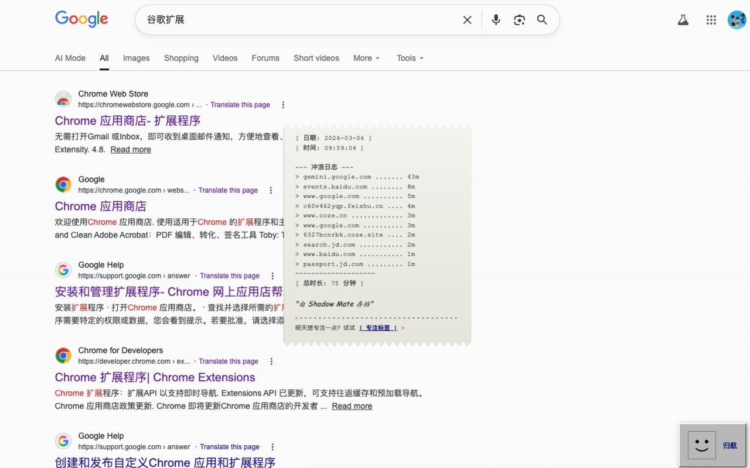Click Translate this page for last Google Help

(230, 446)
